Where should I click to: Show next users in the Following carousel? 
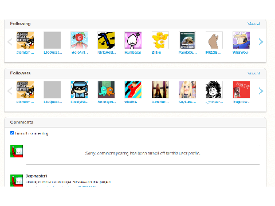point(261,42)
